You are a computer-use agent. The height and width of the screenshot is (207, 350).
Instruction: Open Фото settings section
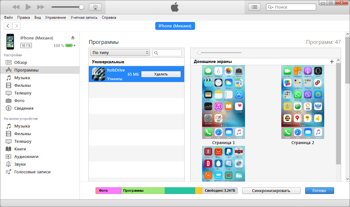pos(40,100)
